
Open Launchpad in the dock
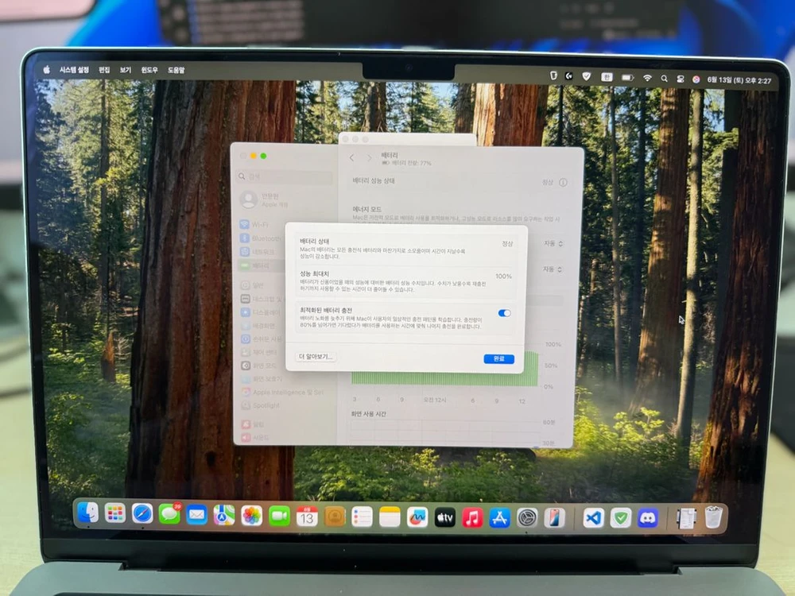point(115,514)
